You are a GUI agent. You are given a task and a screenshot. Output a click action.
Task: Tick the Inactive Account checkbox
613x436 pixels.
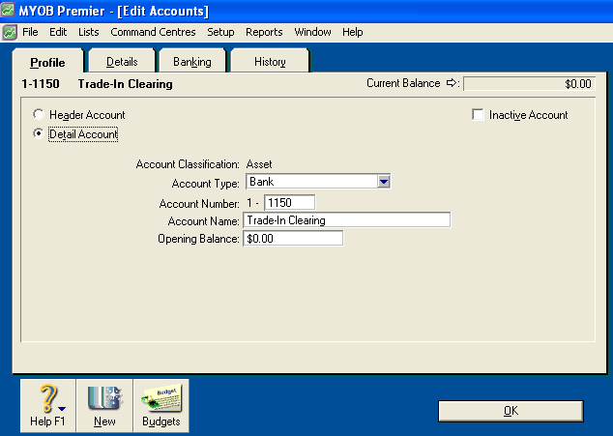[478, 115]
